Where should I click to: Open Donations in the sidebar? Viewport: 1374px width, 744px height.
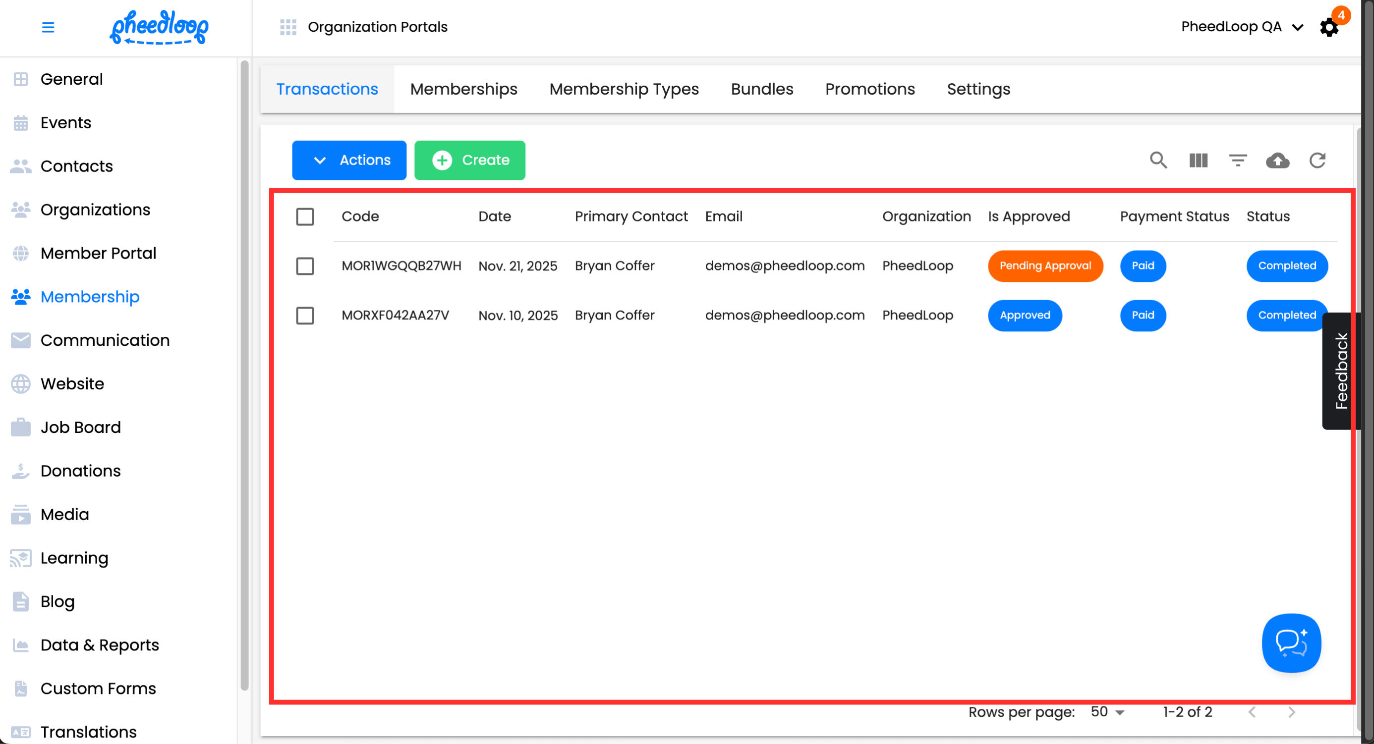coord(80,471)
